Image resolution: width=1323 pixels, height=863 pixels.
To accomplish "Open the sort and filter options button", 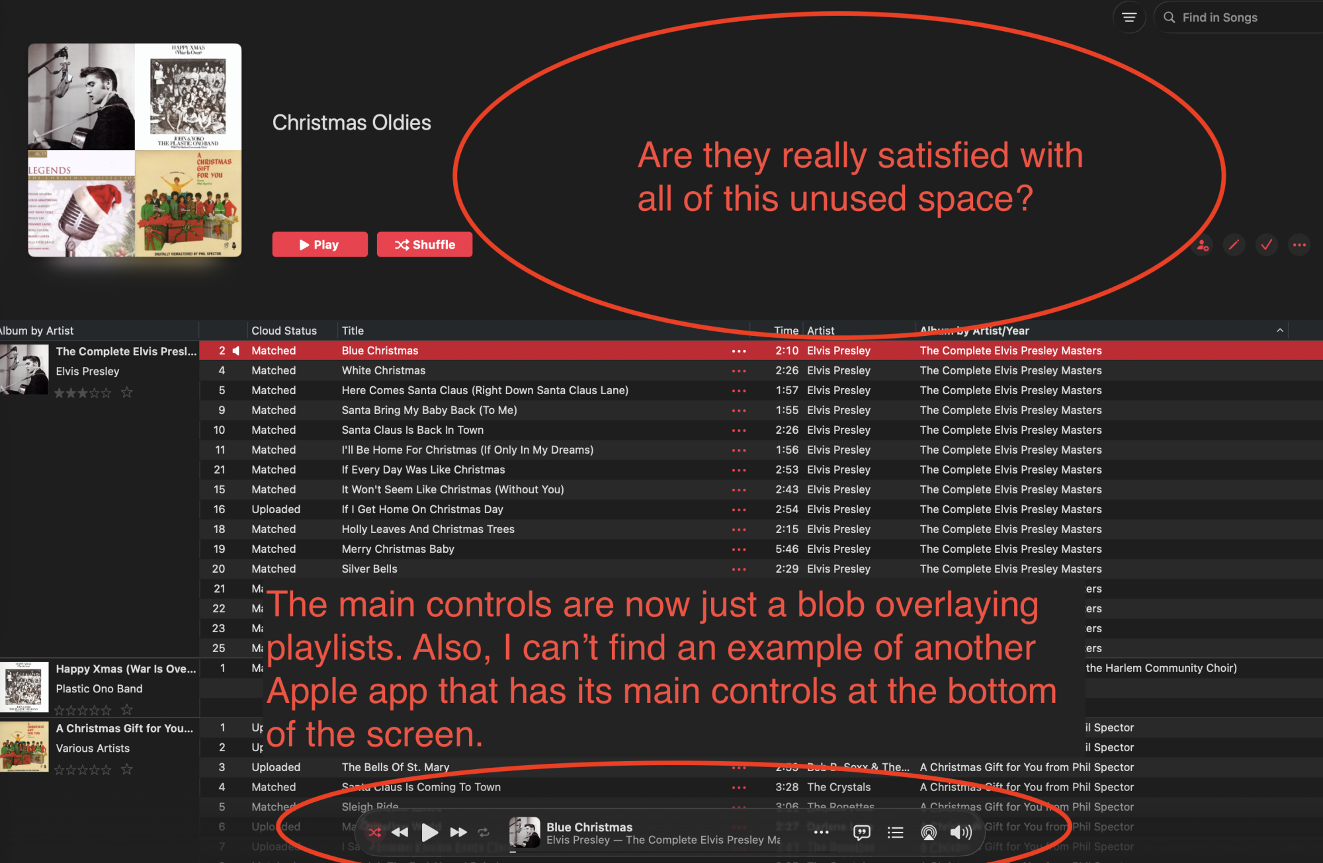I will tap(1129, 18).
